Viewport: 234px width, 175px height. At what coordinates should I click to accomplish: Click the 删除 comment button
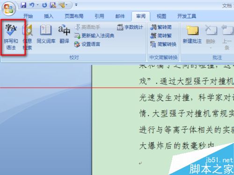pyautogui.click(x=211, y=34)
